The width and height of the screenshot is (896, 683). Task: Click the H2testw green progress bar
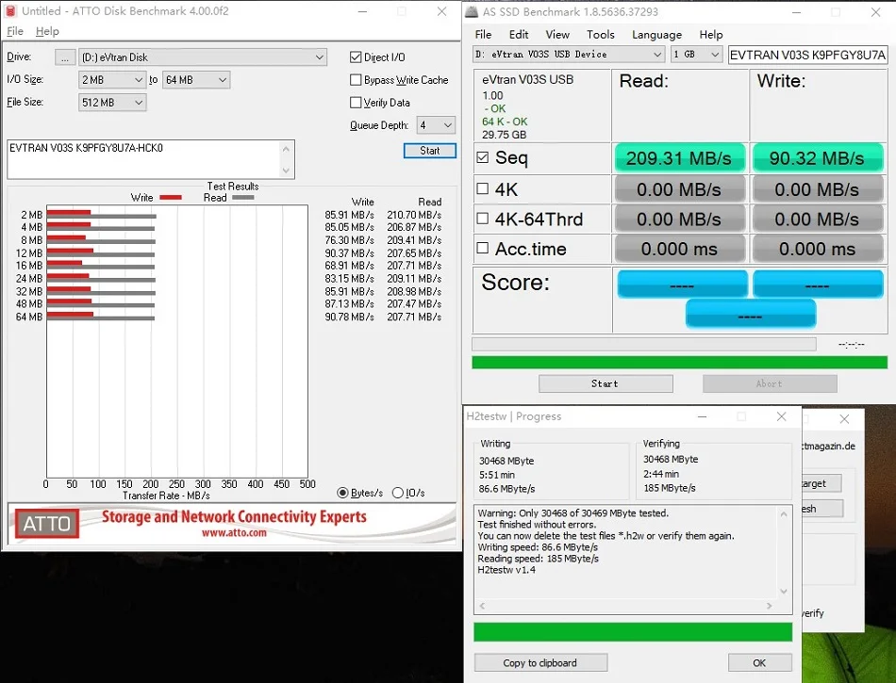click(633, 631)
